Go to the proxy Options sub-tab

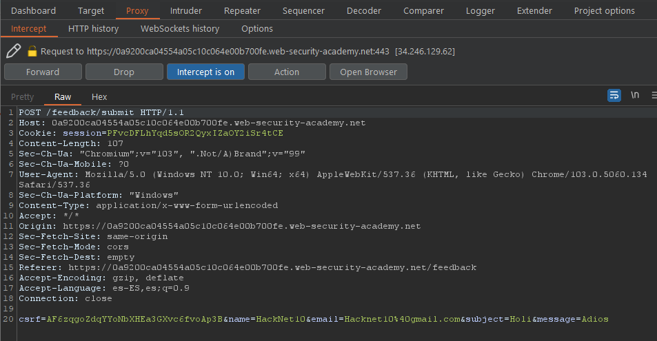[x=257, y=29]
